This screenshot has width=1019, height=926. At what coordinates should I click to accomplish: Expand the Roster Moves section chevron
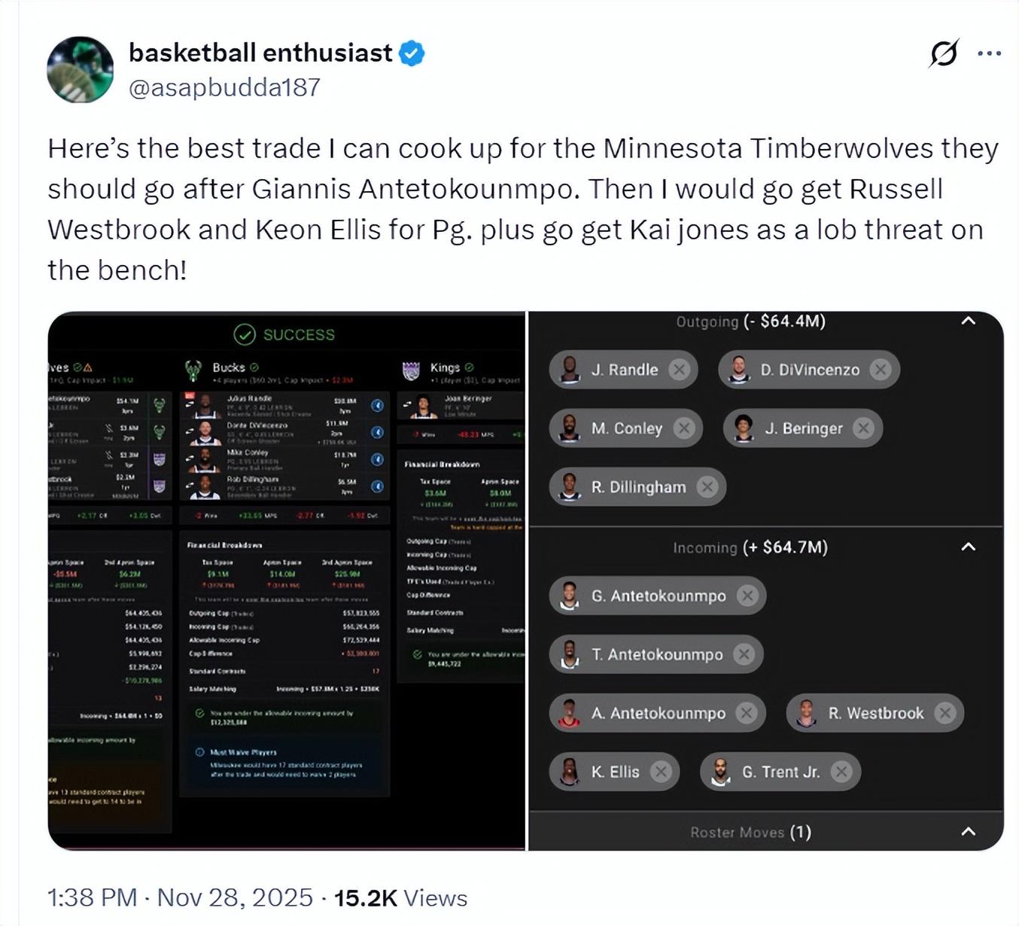969,832
